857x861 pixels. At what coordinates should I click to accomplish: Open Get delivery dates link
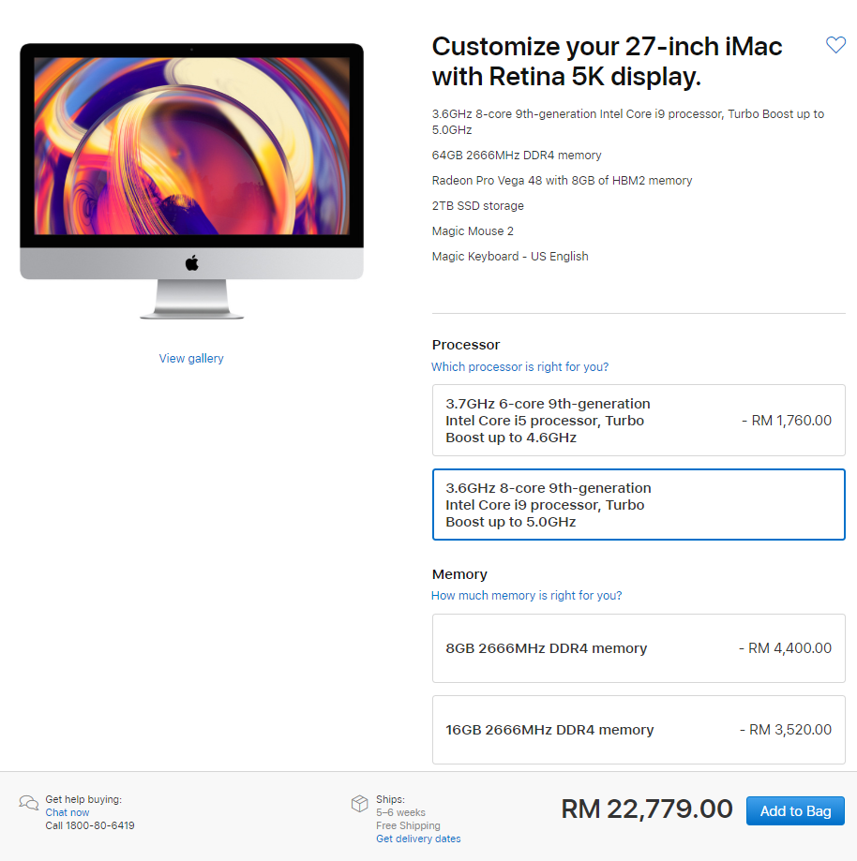pyautogui.click(x=418, y=839)
